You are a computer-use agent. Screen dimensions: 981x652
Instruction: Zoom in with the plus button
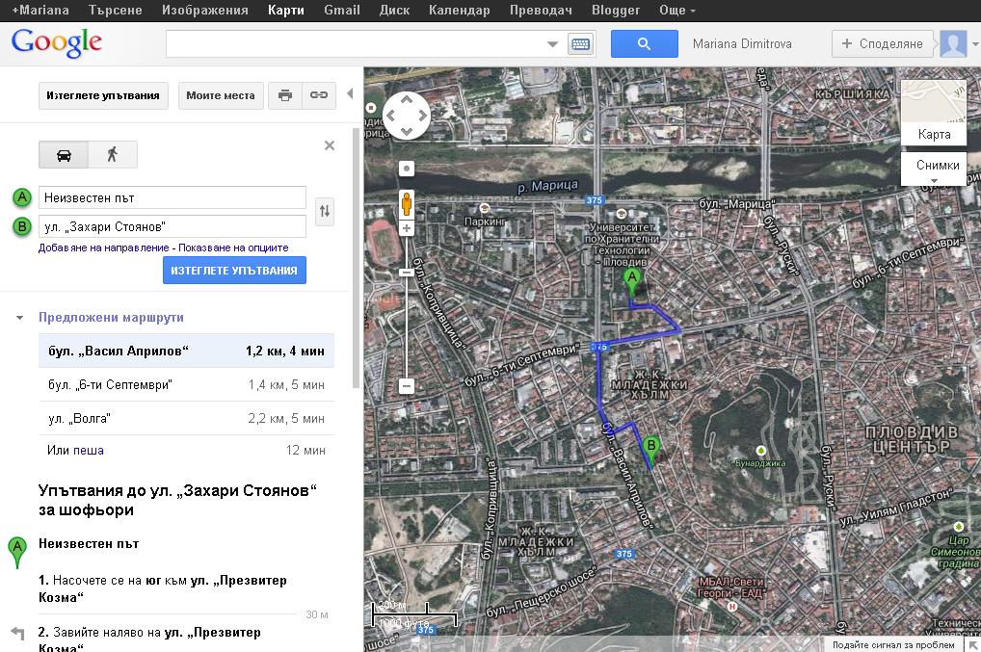[x=407, y=228]
